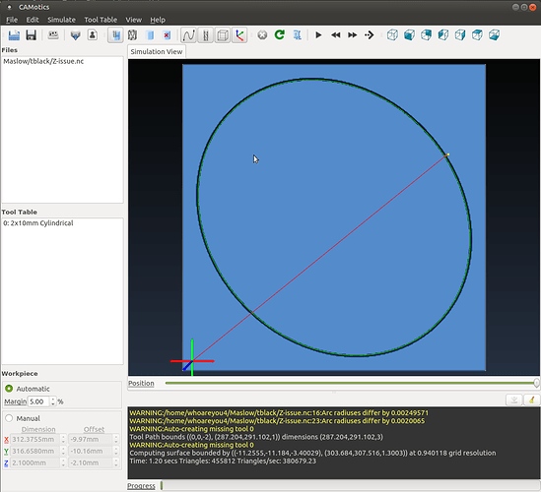Open the Tool Table menu
This screenshot has width=541, height=492.
click(101, 20)
